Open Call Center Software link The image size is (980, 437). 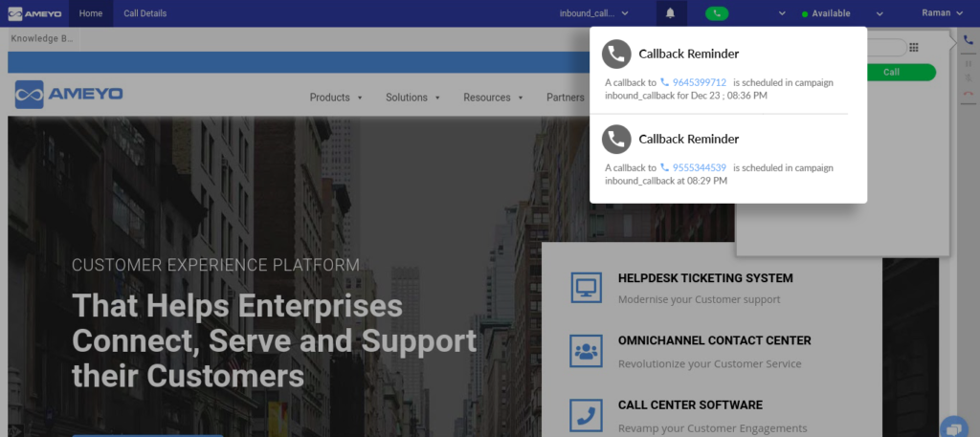(690, 405)
